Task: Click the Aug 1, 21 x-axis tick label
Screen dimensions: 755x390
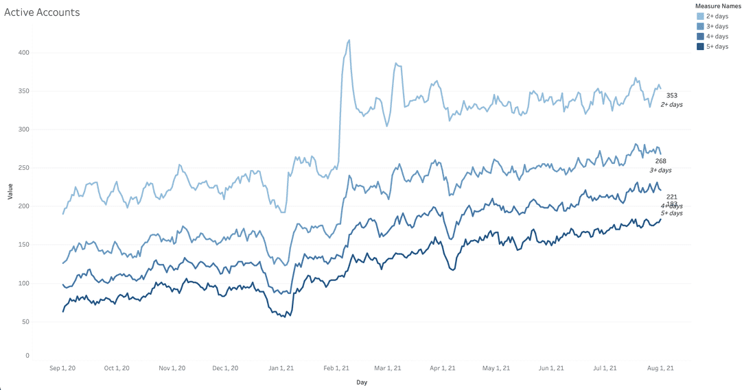Action: point(660,368)
